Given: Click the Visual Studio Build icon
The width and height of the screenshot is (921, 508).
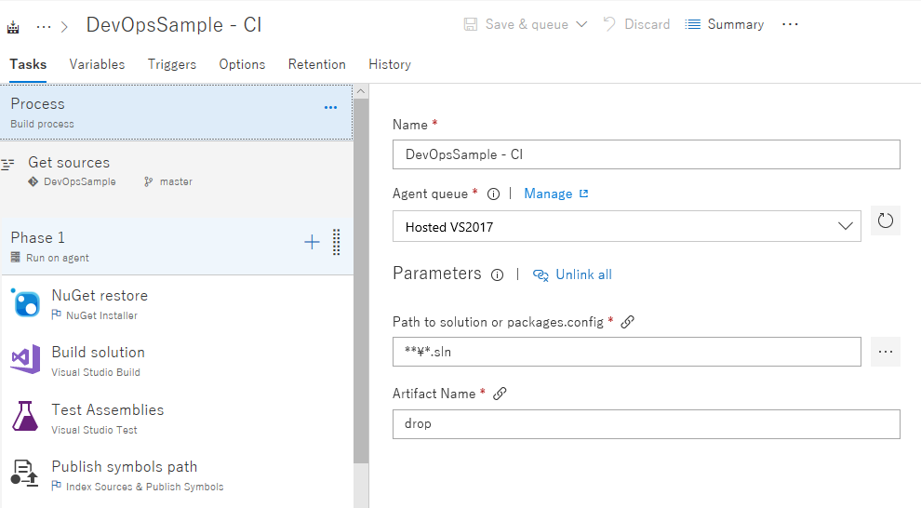Looking at the screenshot, I should tap(26, 359).
